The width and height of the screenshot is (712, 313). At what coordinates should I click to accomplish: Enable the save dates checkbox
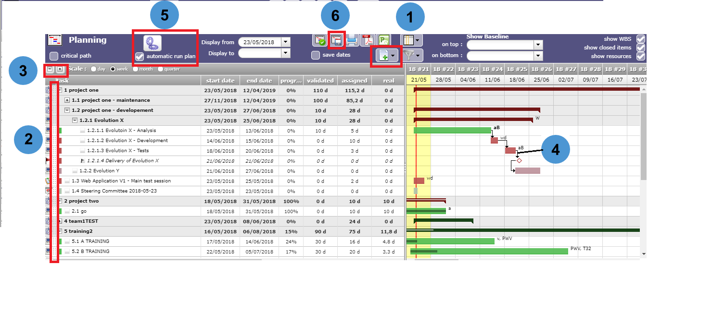(x=316, y=55)
